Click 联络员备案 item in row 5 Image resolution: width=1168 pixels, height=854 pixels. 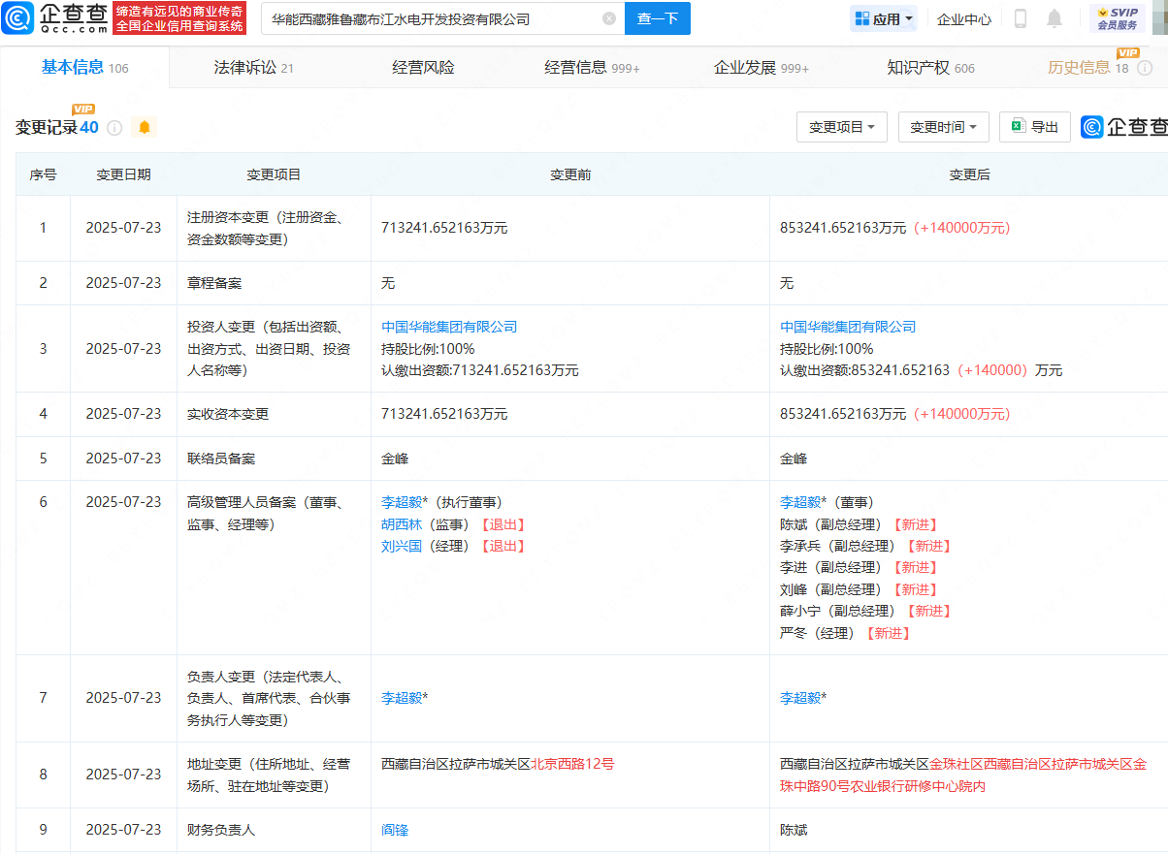point(221,459)
